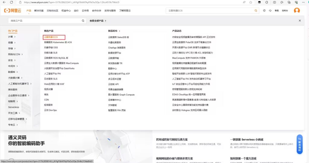309x163 pixels.
Task: Open the 控制台 console link
Action: [x=285, y=11]
